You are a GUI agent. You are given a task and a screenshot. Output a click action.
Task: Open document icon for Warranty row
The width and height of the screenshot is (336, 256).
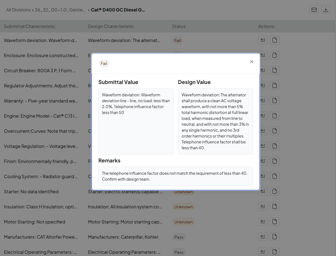tap(275, 101)
